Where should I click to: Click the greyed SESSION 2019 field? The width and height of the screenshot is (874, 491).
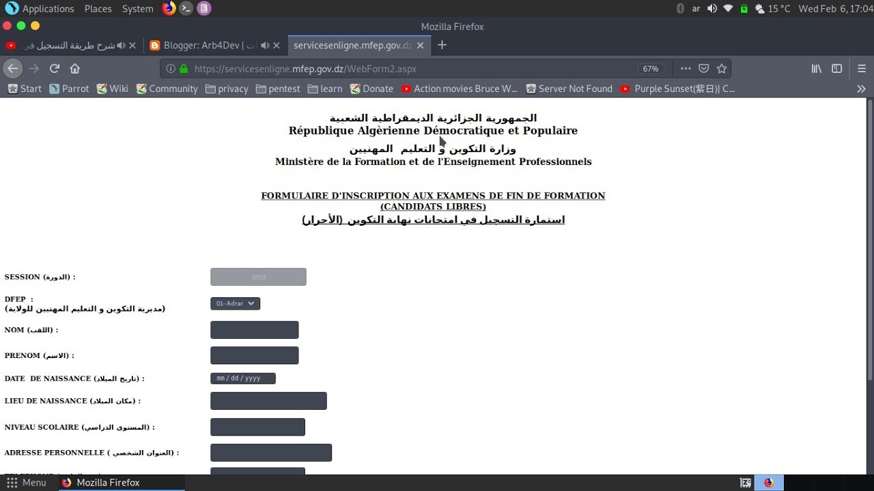[258, 277]
